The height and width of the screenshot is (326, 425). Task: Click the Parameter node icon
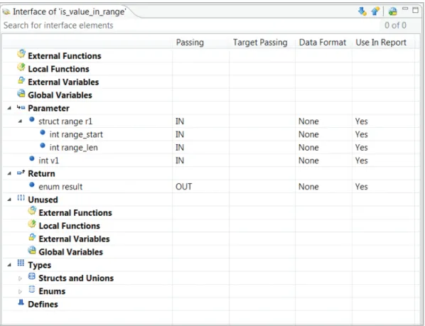coord(21,107)
